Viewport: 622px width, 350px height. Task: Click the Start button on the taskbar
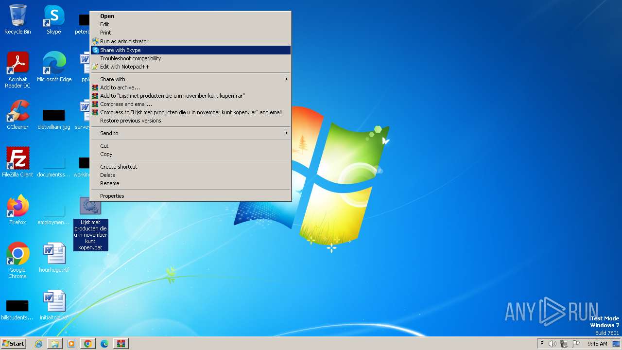pos(13,343)
